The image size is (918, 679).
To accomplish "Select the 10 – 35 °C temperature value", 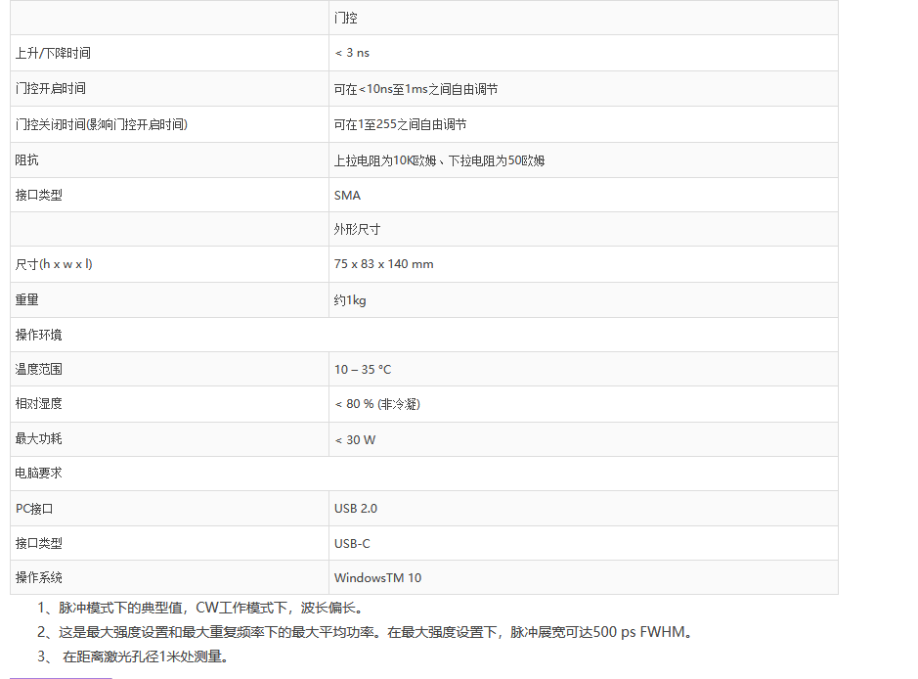I will (x=363, y=370).
